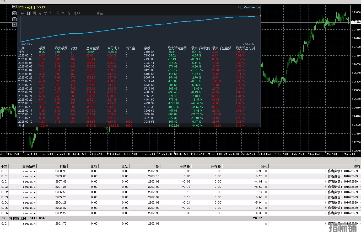
Task: Close the order with profit -5.04
Action: (266, 202)
